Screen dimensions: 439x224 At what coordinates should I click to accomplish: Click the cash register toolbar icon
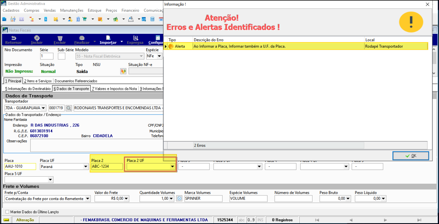(131, 19)
